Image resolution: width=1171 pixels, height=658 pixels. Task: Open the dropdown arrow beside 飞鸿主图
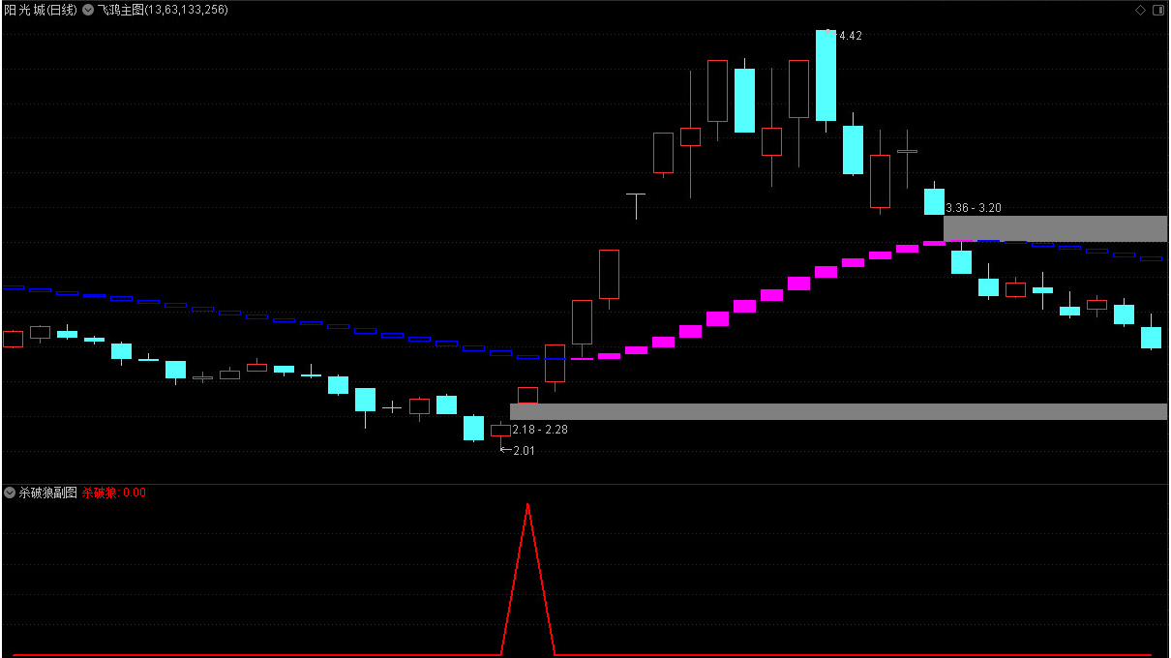88,10
